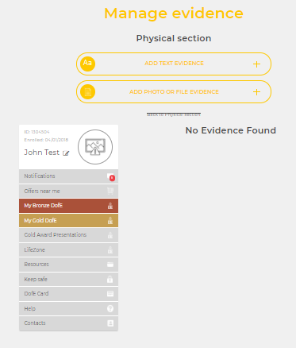Click the No Evidence Found message
The width and height of the screenshot is (296, 348).
click(231, 130)
